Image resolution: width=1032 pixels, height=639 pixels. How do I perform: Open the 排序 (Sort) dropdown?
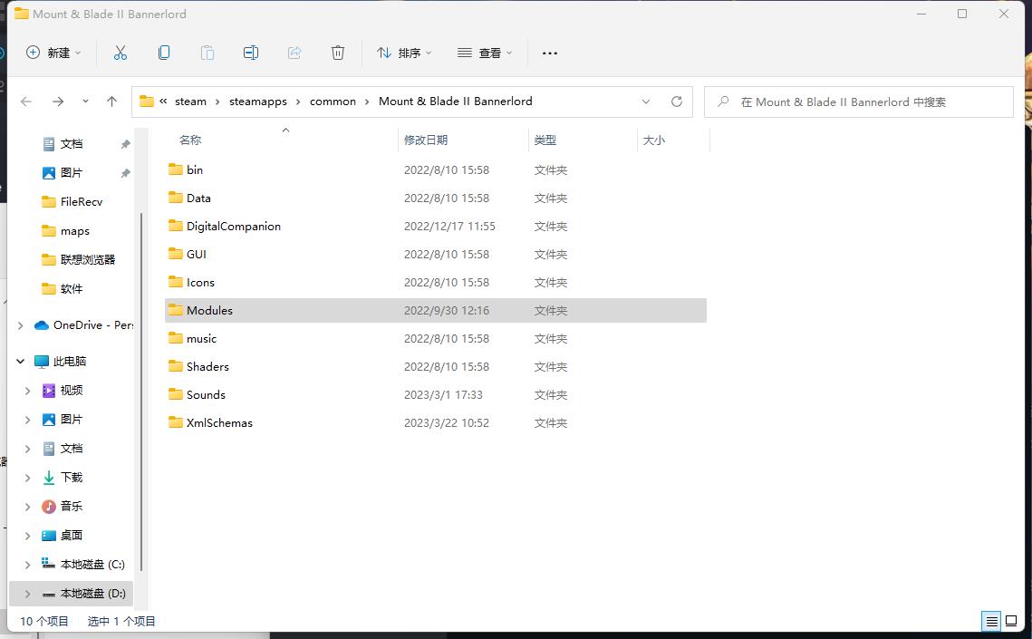click(403, 53)
